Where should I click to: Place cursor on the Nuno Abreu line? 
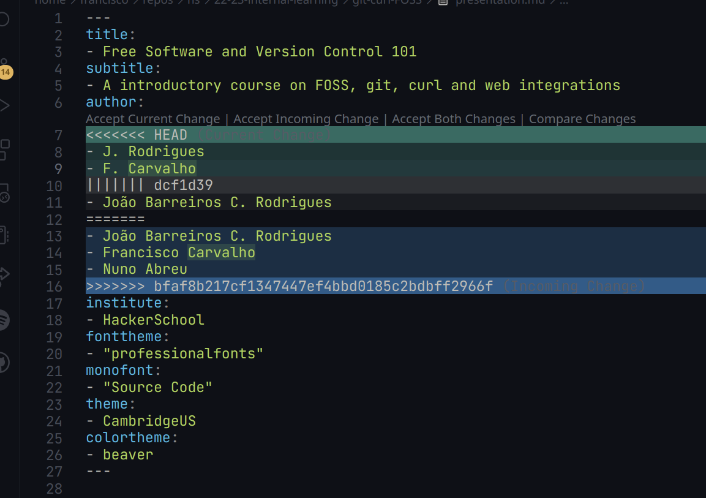click(145, 269)
